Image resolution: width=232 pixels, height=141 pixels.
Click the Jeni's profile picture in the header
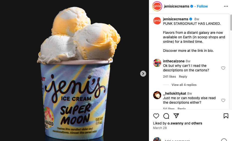tap(157, 6)
